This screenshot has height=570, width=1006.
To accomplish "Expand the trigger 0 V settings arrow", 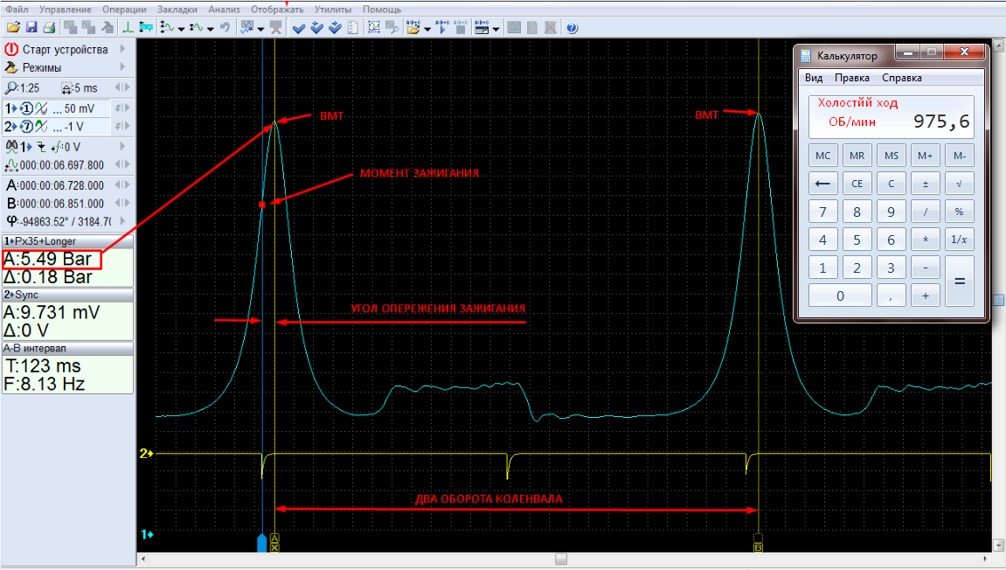I will [x=122, y=146].
